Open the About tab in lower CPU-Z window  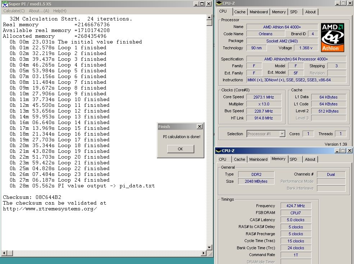point(310,159)
